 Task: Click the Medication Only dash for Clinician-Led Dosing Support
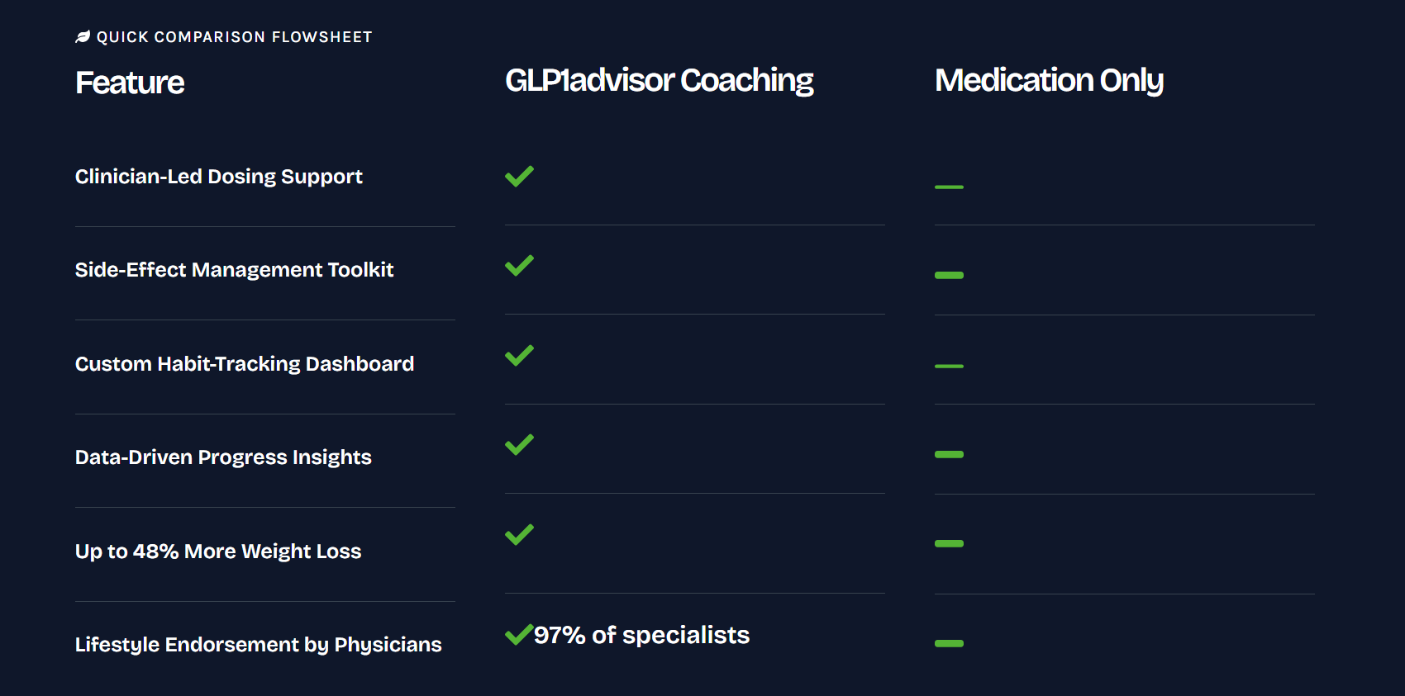[949, 187]
